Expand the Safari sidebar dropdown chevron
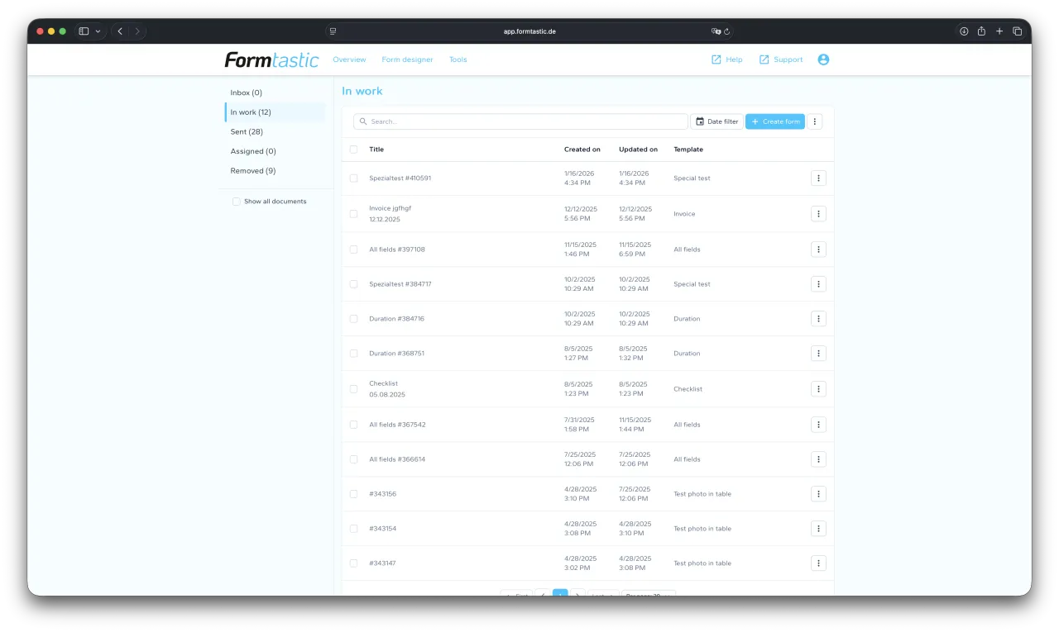Image resolution: width=1059 pixels, height=632 pixels. 98,31
